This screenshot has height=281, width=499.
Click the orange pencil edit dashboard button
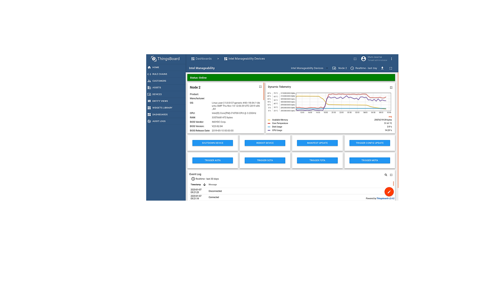click(389, 192)
